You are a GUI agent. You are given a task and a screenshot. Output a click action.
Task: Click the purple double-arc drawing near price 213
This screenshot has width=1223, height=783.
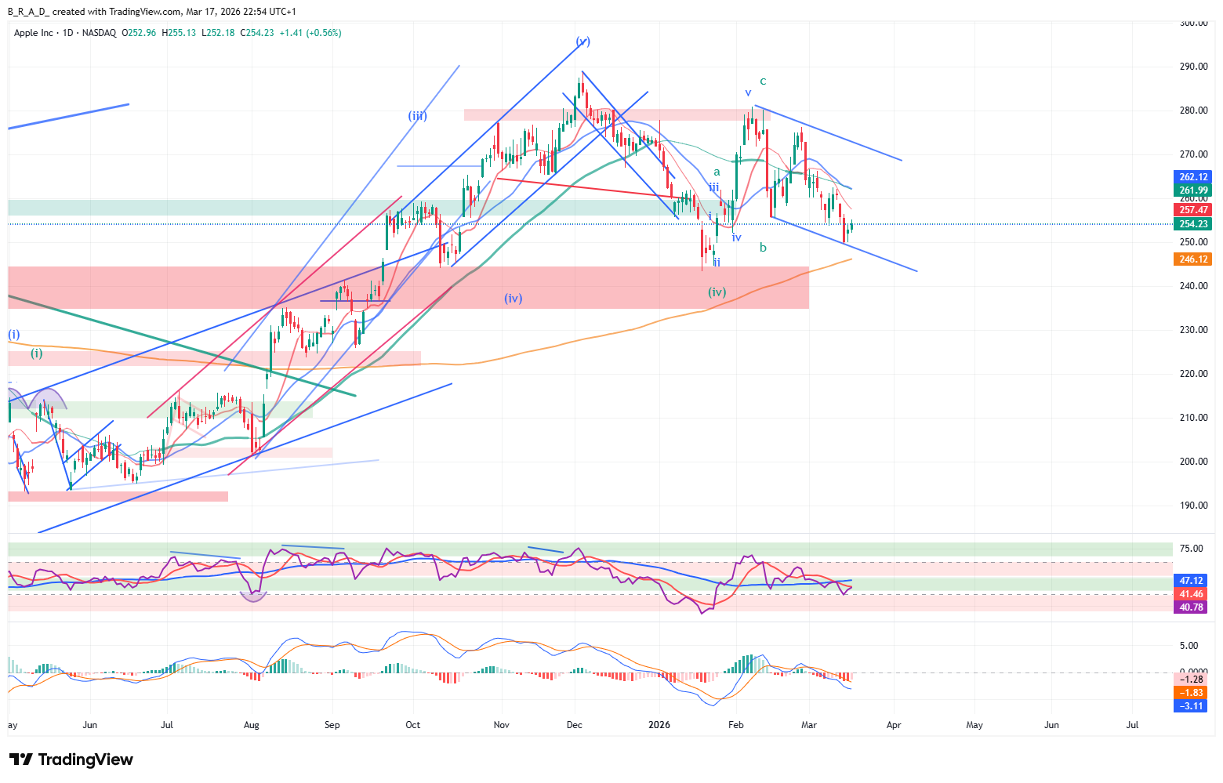pos(37,399)
